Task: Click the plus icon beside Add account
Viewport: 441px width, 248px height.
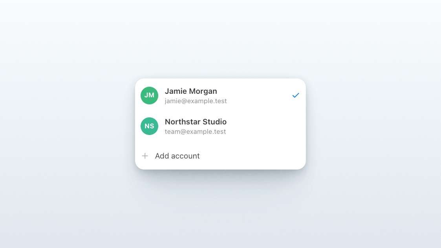Action: point(145,156)
